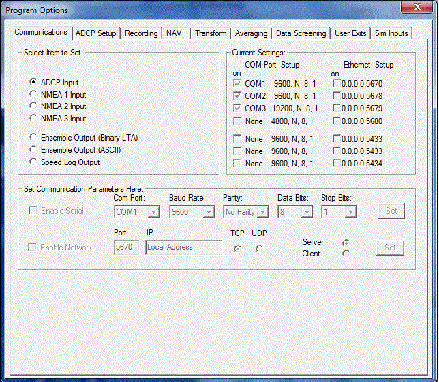439x382 pixels.
Task: Click the Set button for network parameters
Action: [x=390, y=248]
